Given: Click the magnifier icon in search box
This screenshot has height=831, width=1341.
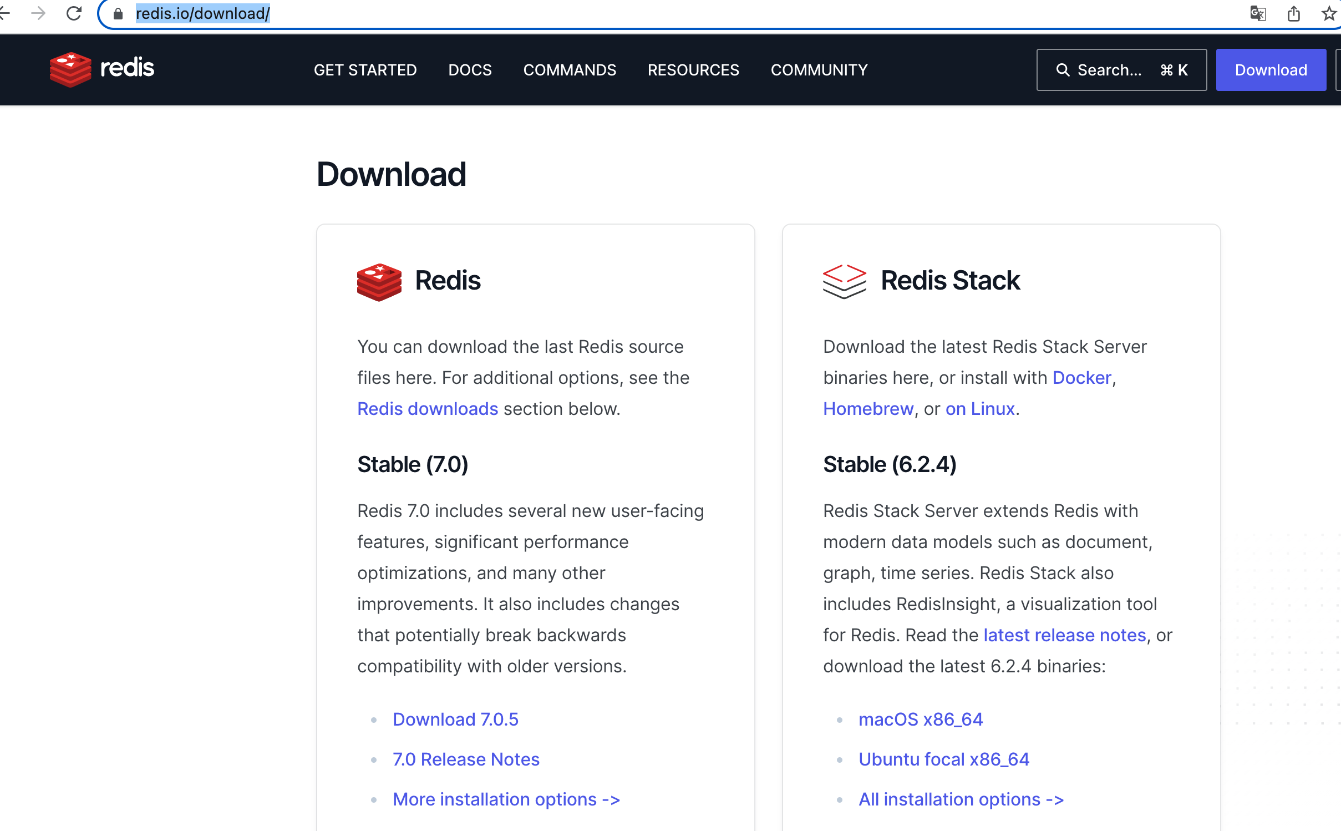Looking at the screenshot, I should coord(1063,70).
